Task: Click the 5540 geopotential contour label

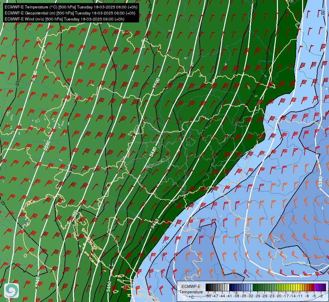Action: tap(37, 282)
